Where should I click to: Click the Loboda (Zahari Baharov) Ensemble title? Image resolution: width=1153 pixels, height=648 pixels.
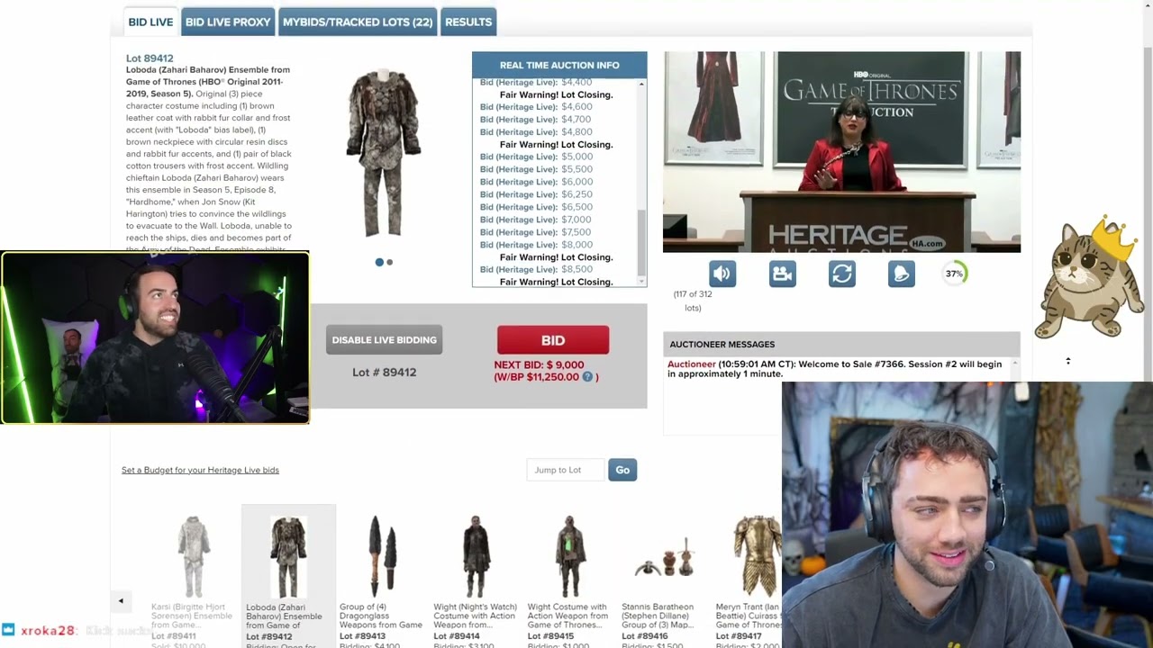208,82
